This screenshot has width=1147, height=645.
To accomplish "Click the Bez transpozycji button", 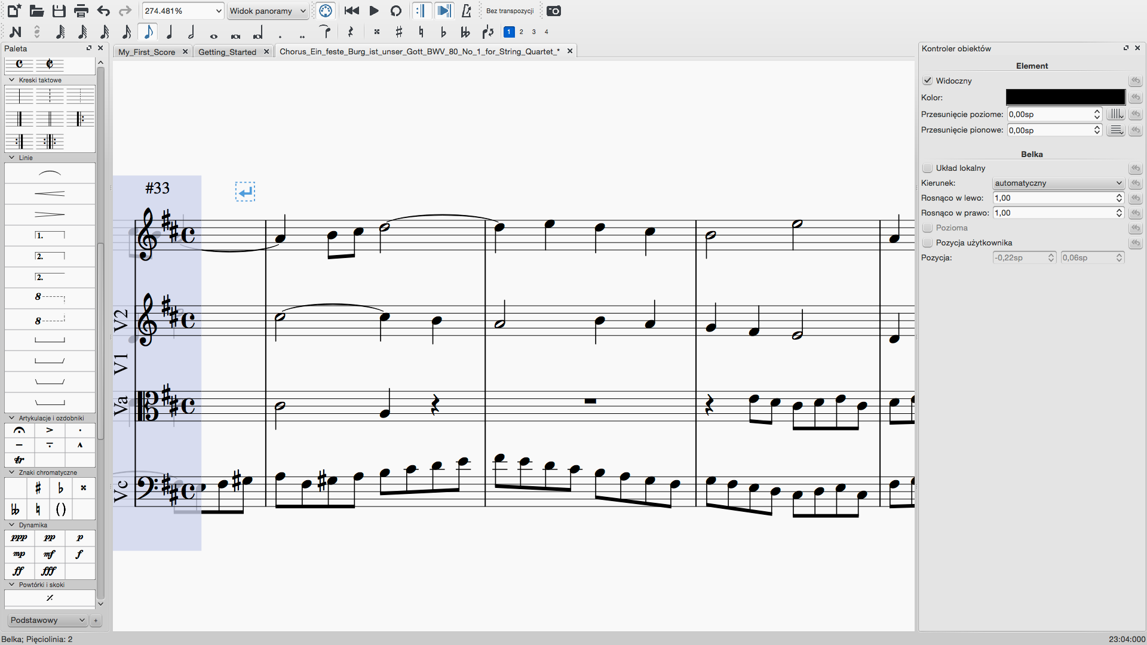I will click(x=510, y=11).
